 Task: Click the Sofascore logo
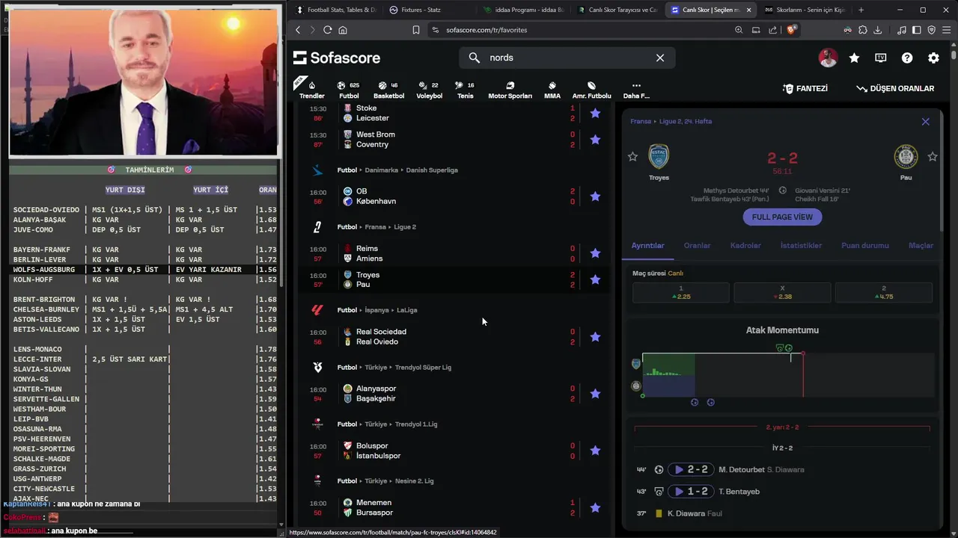pyautogui.click(x=337, y=58)
